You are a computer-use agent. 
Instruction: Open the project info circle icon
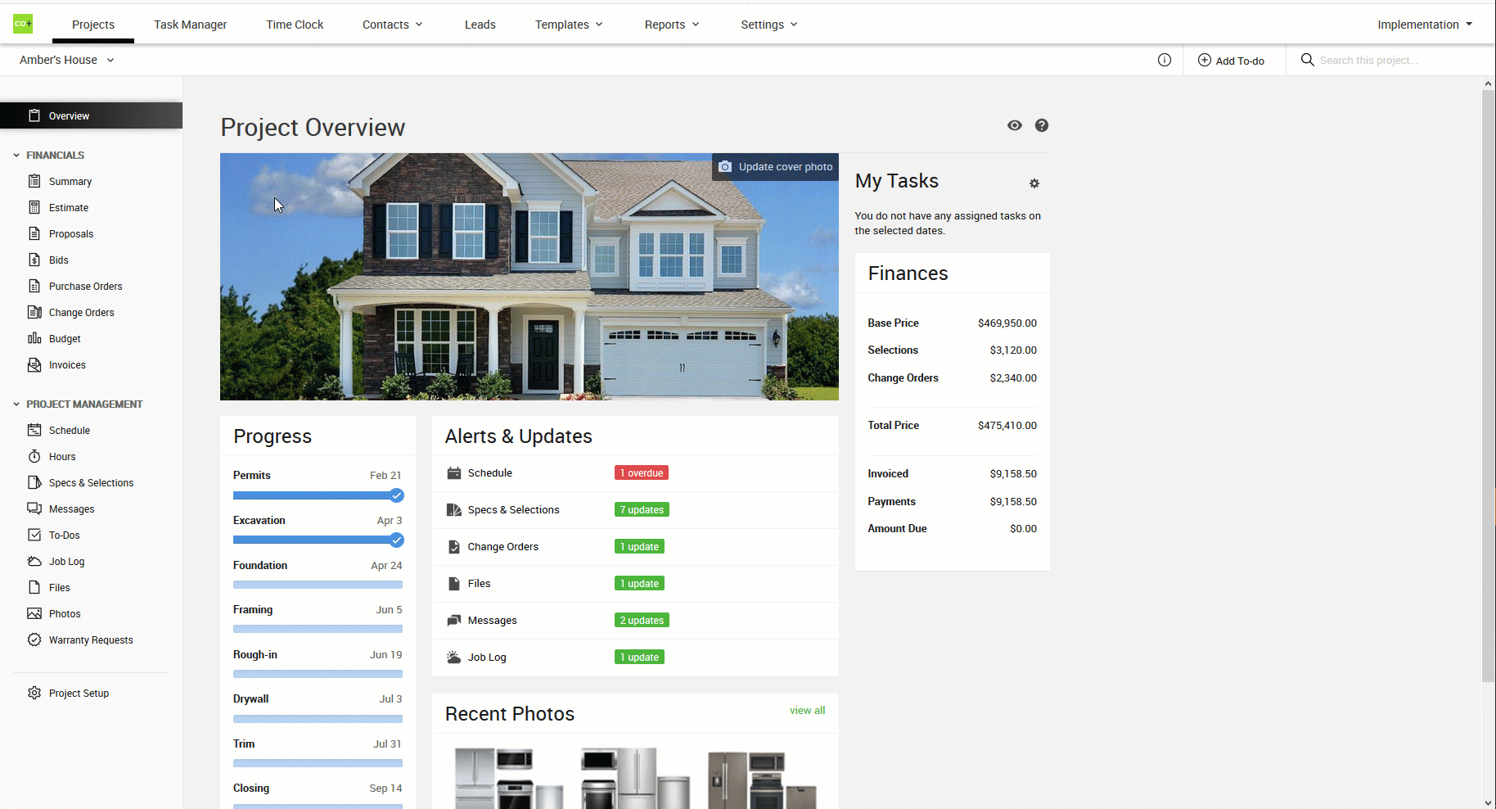(x=1164, y=60)
